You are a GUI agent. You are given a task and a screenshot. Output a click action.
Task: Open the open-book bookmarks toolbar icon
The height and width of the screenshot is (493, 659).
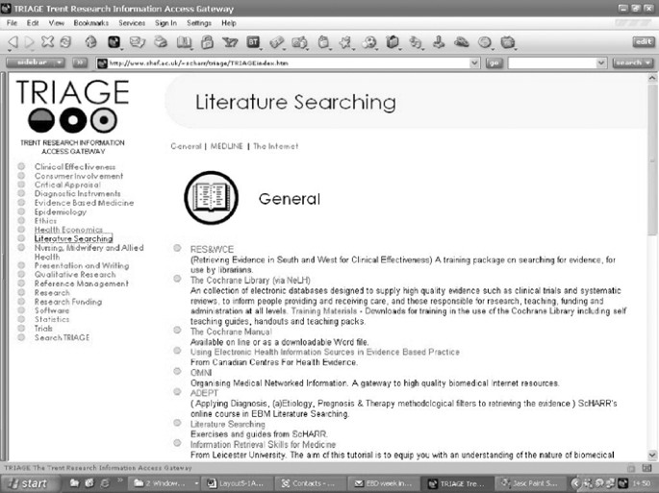[184, 42]
